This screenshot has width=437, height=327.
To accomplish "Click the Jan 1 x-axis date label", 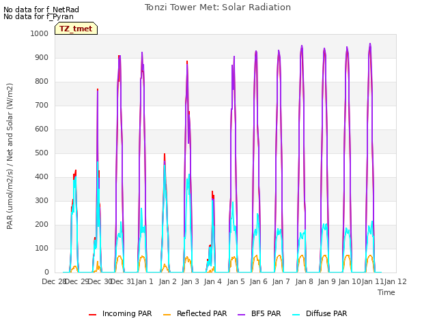I will coord(145,281).
